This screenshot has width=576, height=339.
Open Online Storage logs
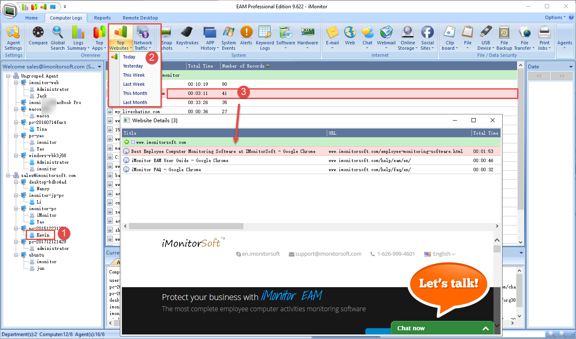coord(408,38)
